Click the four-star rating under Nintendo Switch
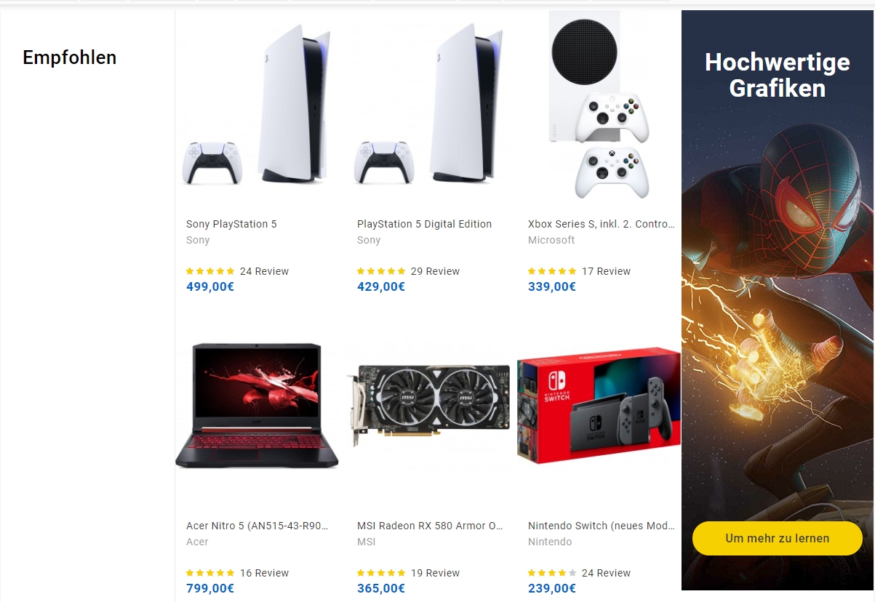The image size is (875, 602). click(x=552, y=573)
